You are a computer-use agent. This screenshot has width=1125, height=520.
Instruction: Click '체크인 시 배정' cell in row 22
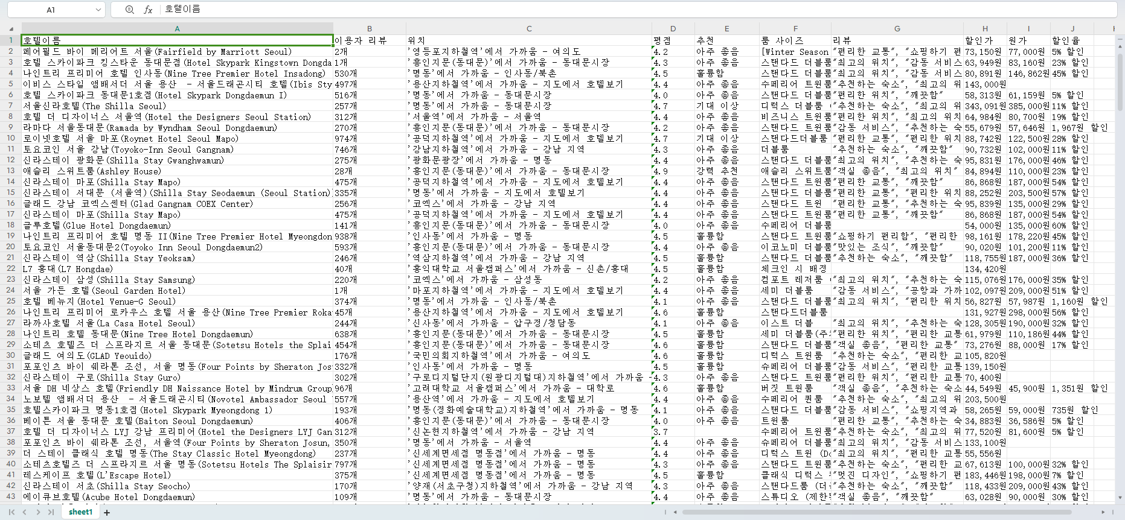[795, 268]
